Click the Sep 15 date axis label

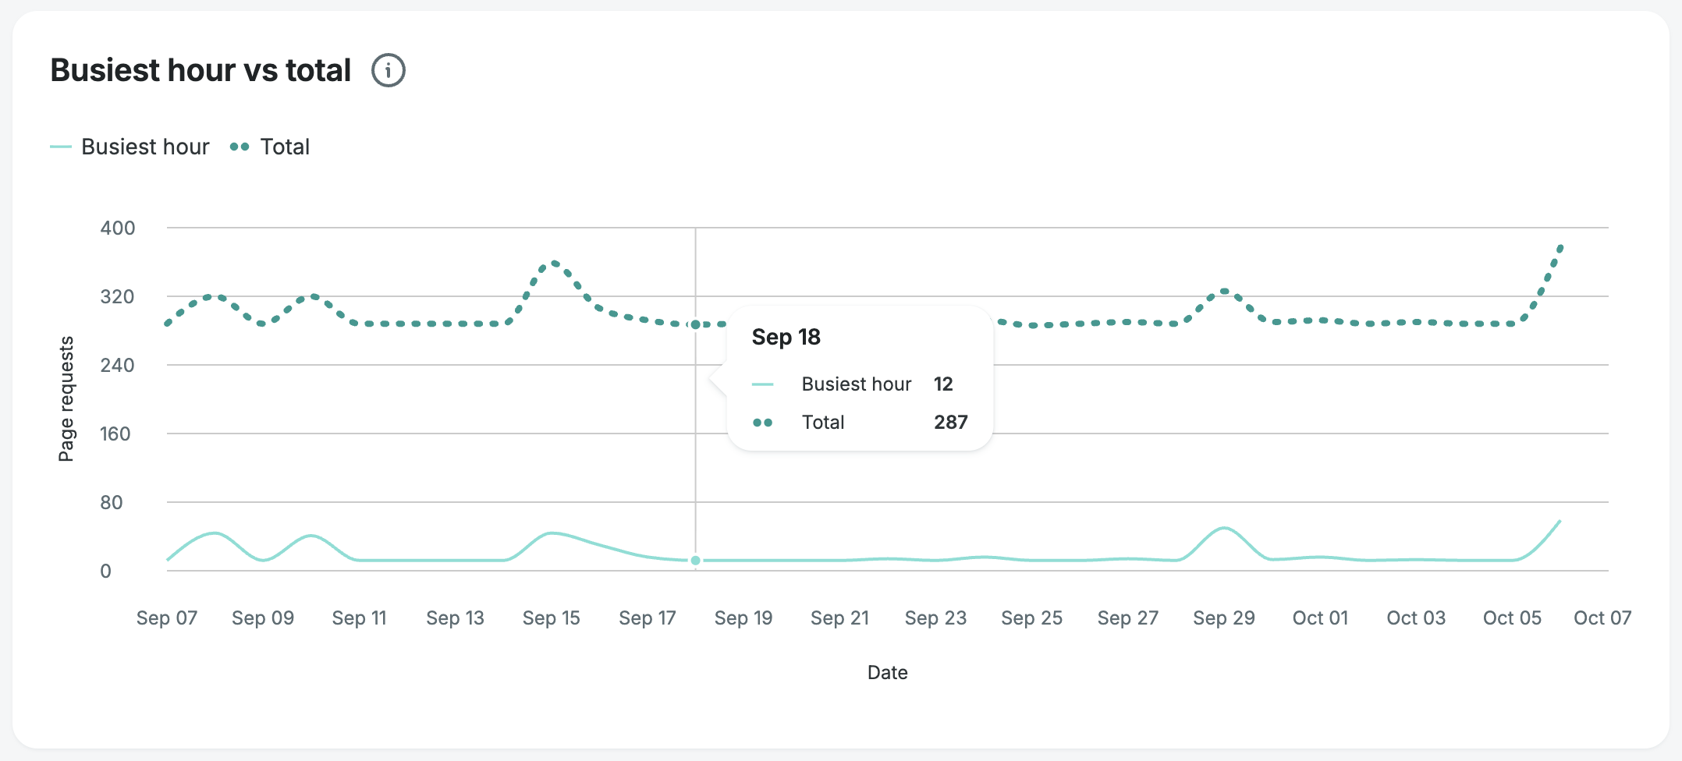pos(551,618)
